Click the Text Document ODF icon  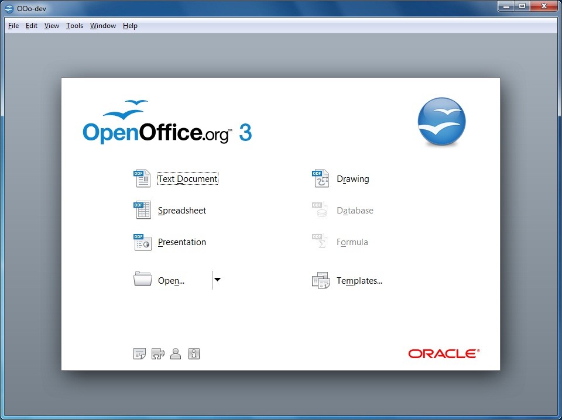coord(142,178)
